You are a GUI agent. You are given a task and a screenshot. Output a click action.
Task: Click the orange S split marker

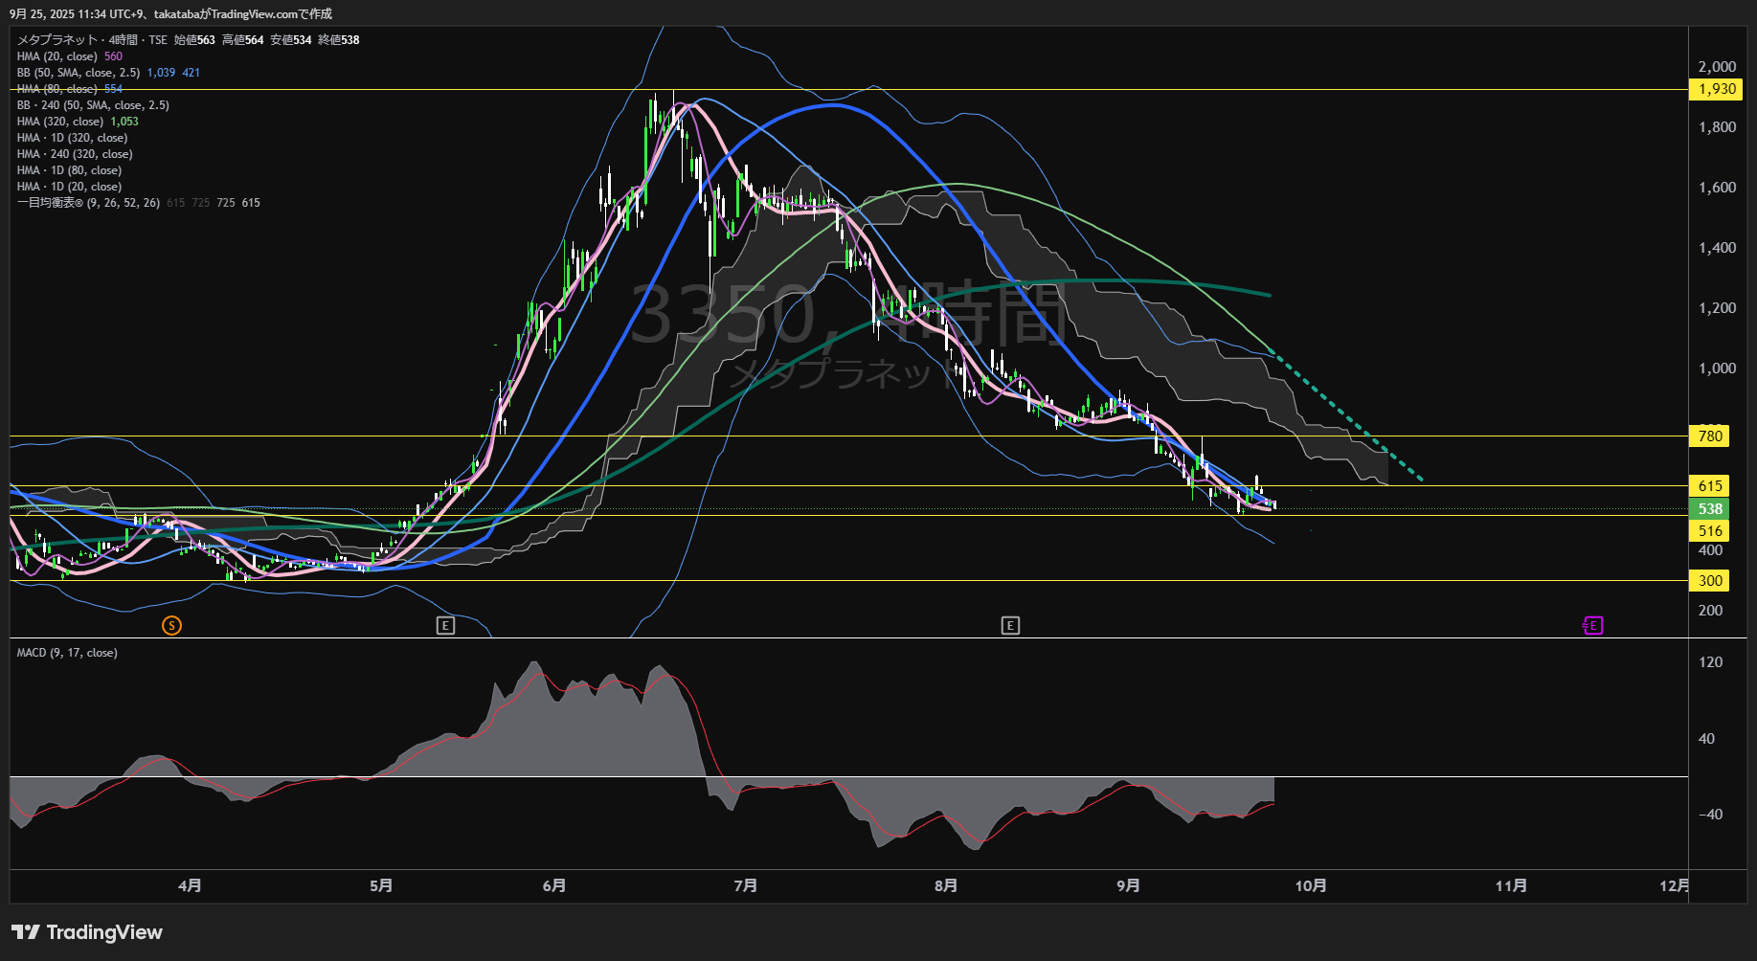(x=171, y=626)
